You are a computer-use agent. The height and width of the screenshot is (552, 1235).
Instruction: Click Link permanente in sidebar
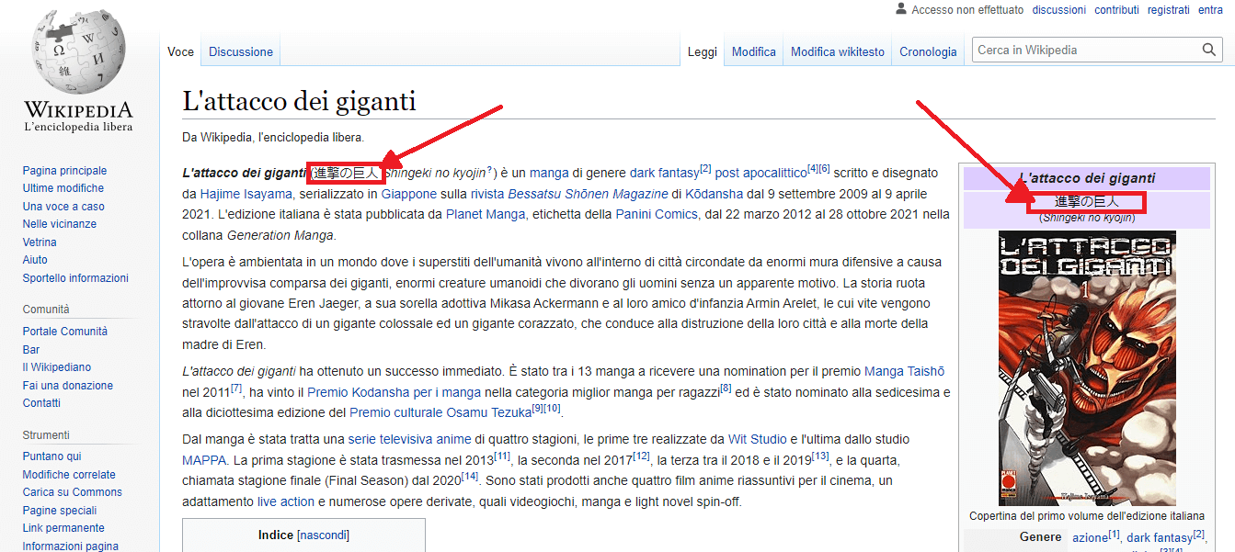63,528
